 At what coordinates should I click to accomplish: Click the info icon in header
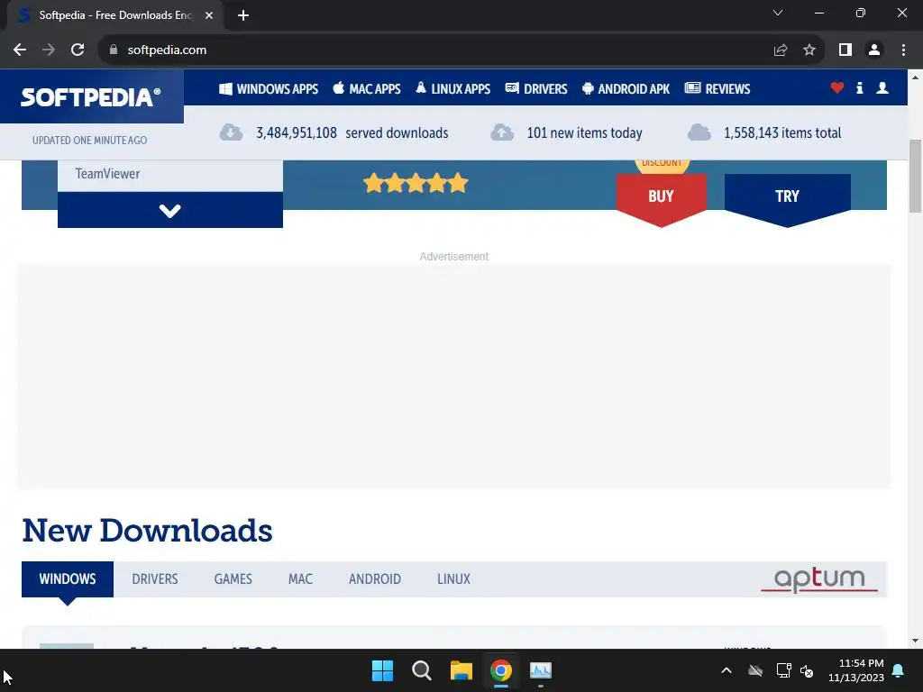[x=859, y=88]
